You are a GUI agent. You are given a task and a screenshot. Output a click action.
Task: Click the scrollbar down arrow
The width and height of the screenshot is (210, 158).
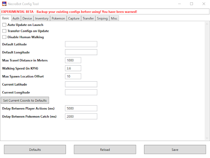pos(207,138)
